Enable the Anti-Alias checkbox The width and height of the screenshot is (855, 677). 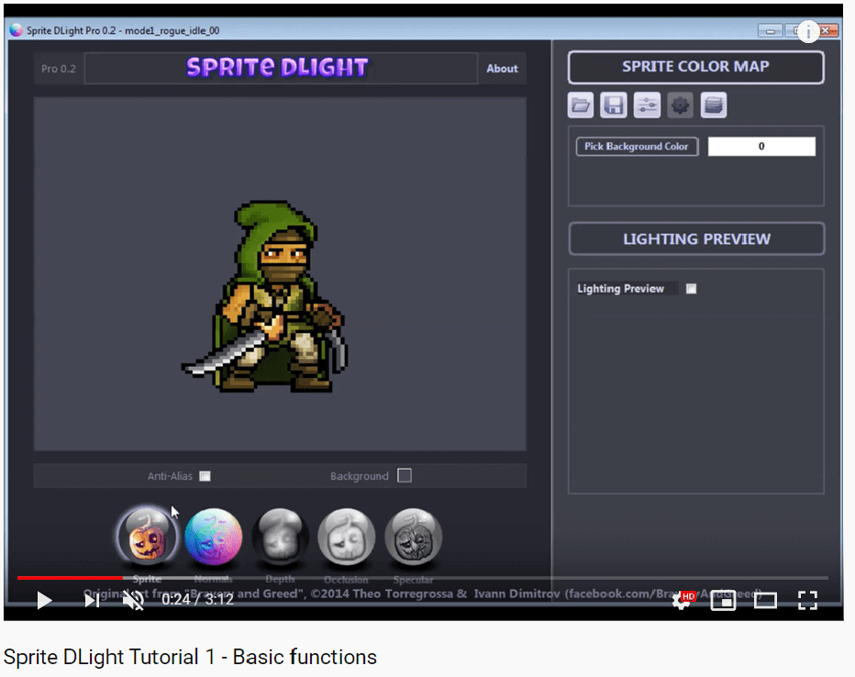tap(205, 476)
